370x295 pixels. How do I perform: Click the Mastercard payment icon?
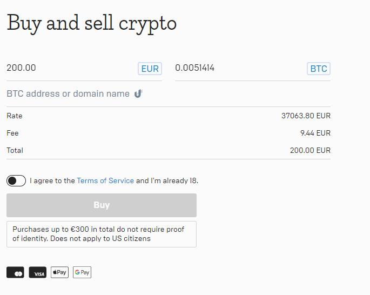coord(15,272)
